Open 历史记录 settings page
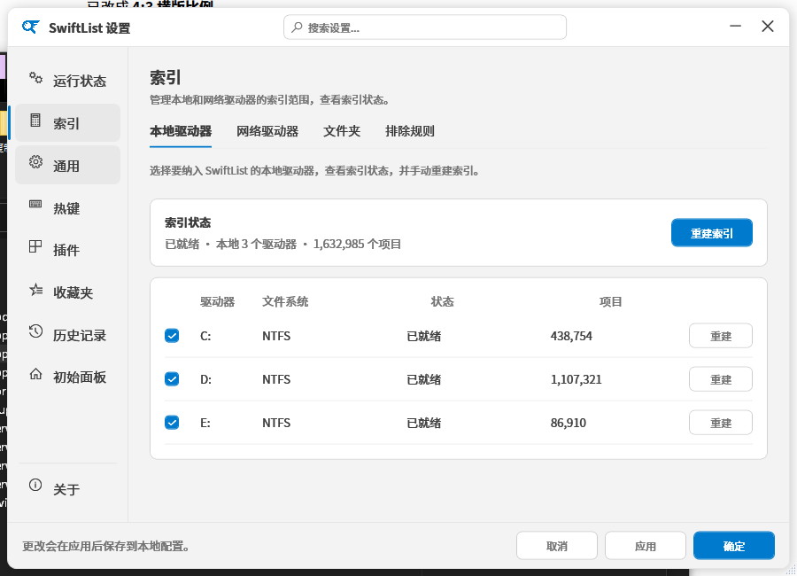This screenshot has width=797, height=576. (x=67, y=335)
